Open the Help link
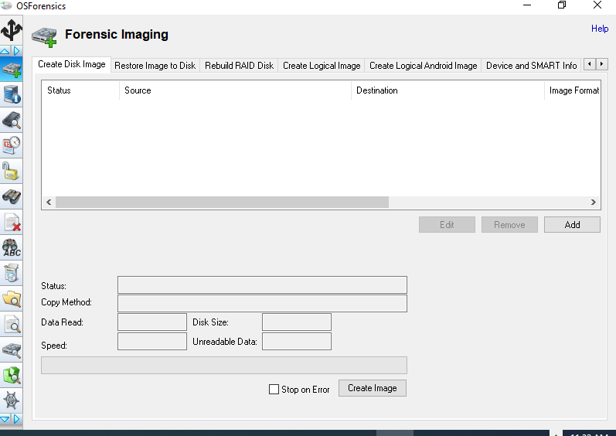The height and width of the screenshot is (436, 616). pyautogui.click(x=600, y=29)
